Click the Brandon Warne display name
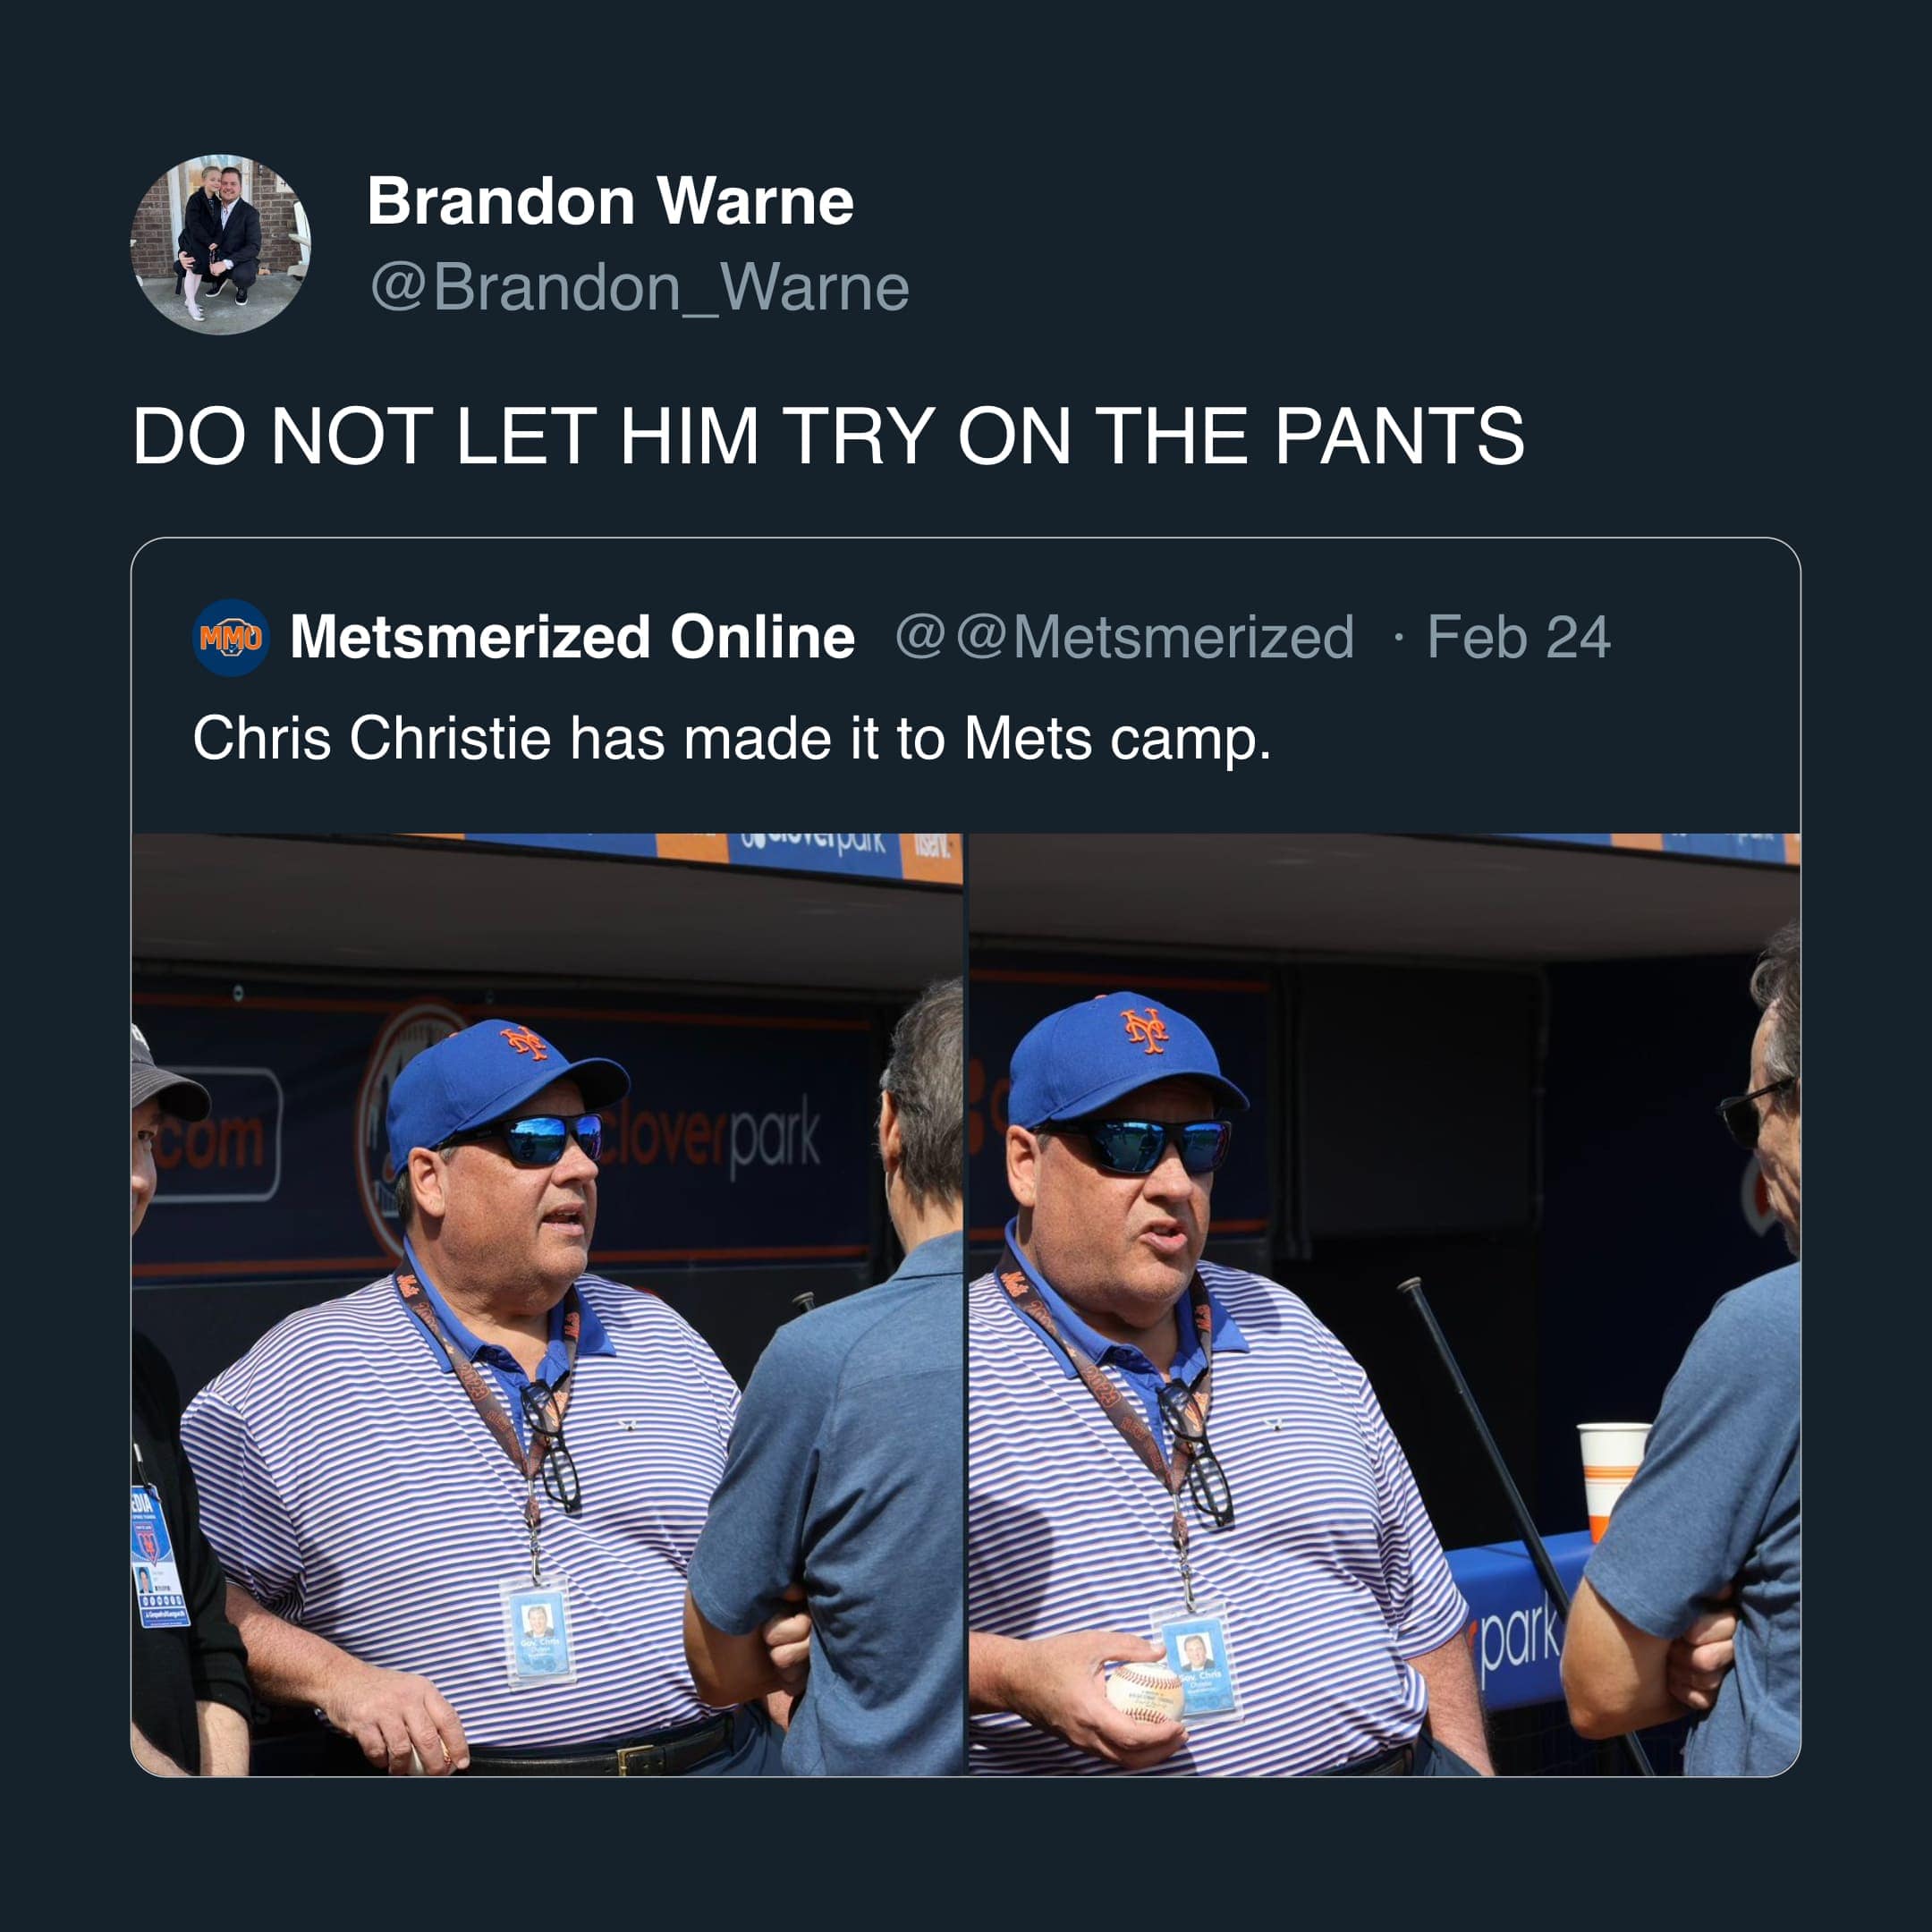 click(x=610, y=202)
